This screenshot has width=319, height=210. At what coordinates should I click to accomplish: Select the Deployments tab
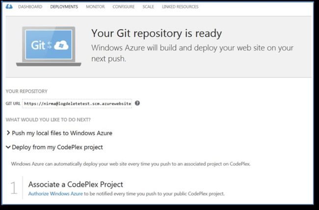point(64,7)
